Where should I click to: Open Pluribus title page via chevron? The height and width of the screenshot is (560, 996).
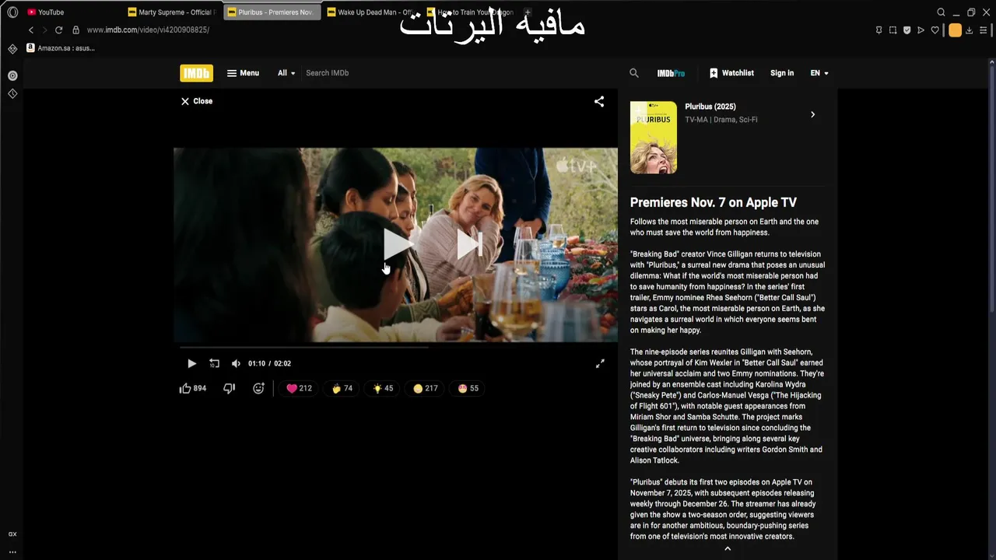pos(812,114)
